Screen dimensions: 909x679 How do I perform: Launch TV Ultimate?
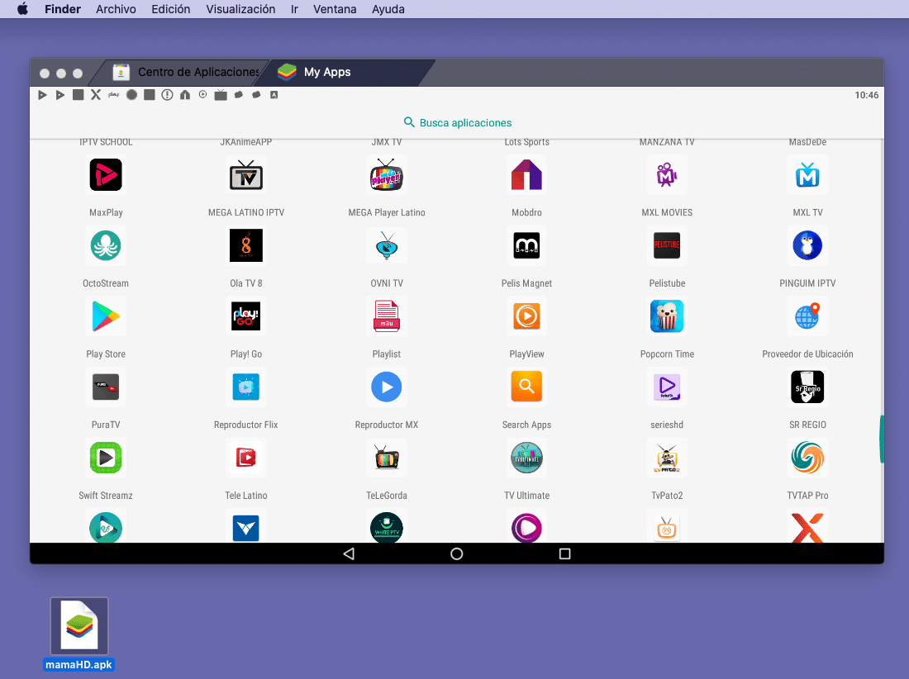[526, 458]
